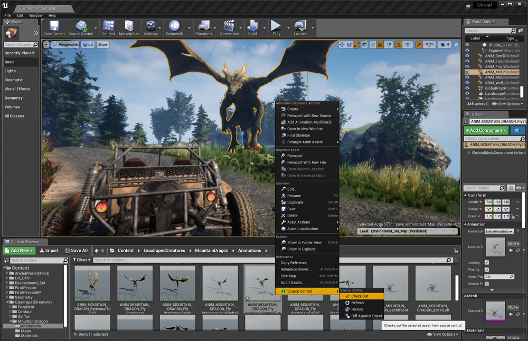
Task: Click the Save All button
Action: 77,250
